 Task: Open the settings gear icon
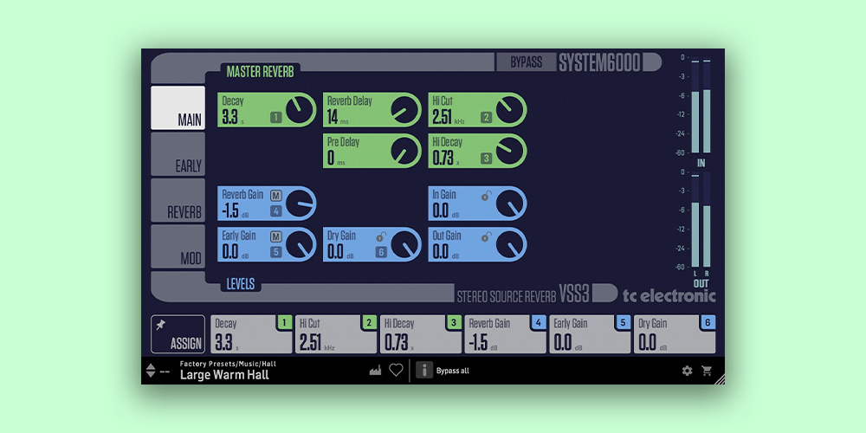[687, 371]
